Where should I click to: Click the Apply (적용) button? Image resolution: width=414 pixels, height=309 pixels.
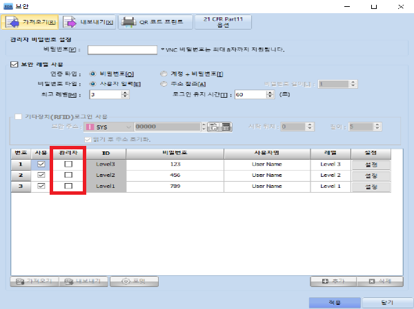click(333, 302)
